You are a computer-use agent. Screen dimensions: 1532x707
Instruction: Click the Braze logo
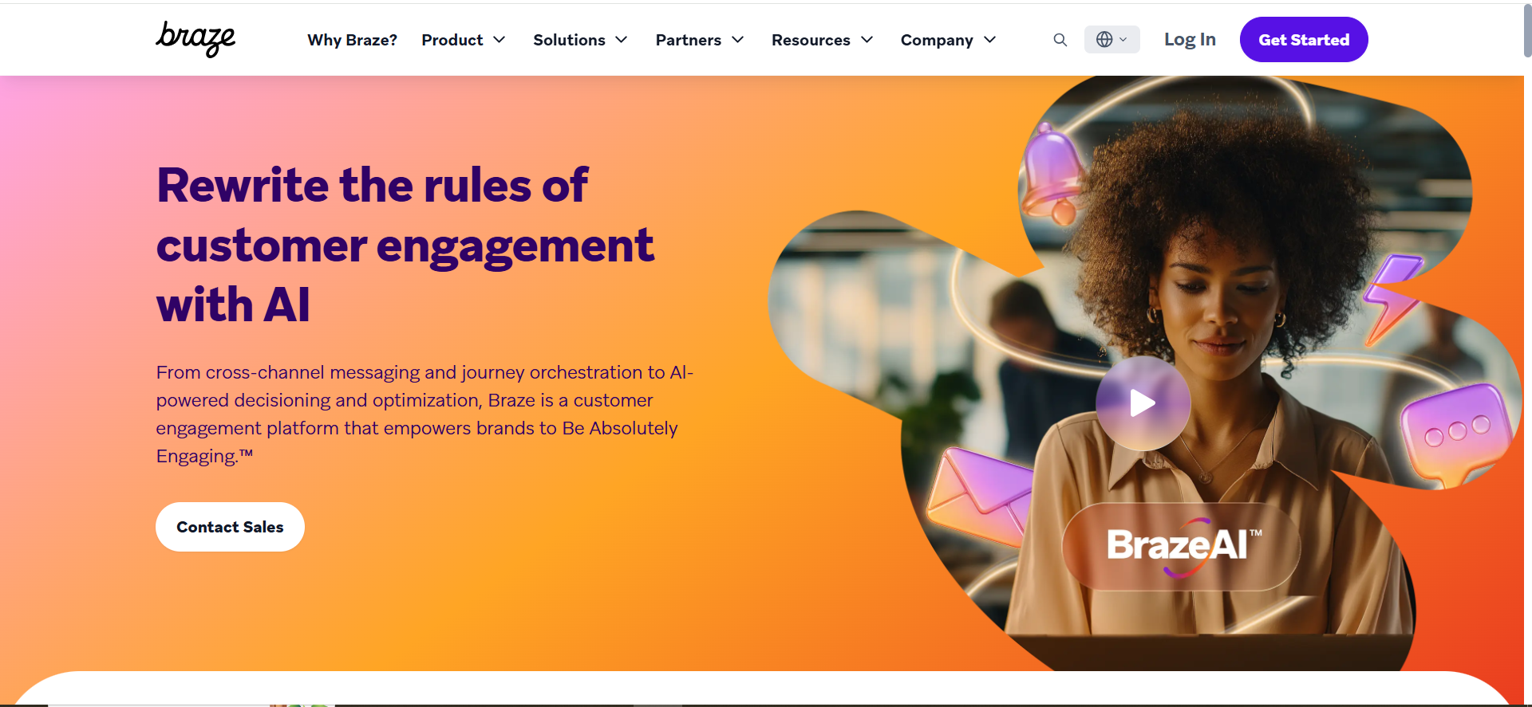point(195,39)
